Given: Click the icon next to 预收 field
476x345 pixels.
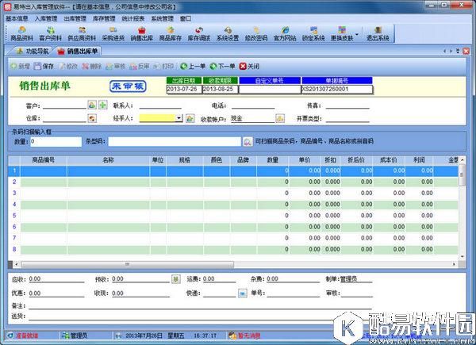Looking at the screenshot, I should 175,279.
